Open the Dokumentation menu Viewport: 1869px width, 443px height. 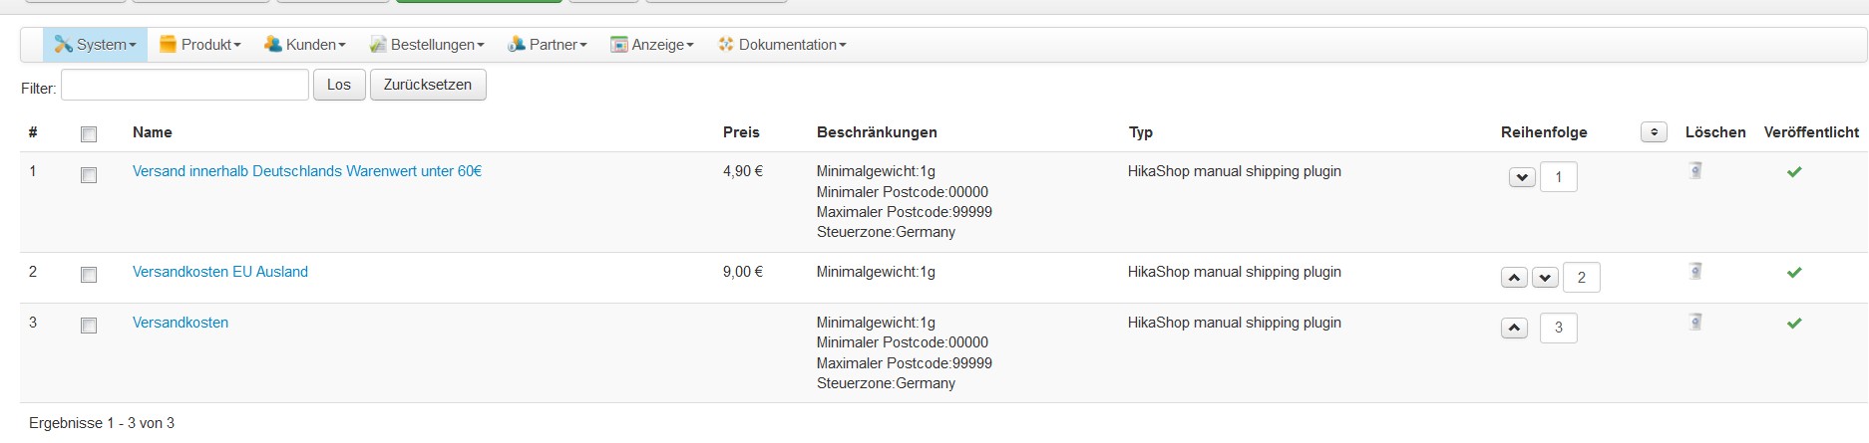782,45
